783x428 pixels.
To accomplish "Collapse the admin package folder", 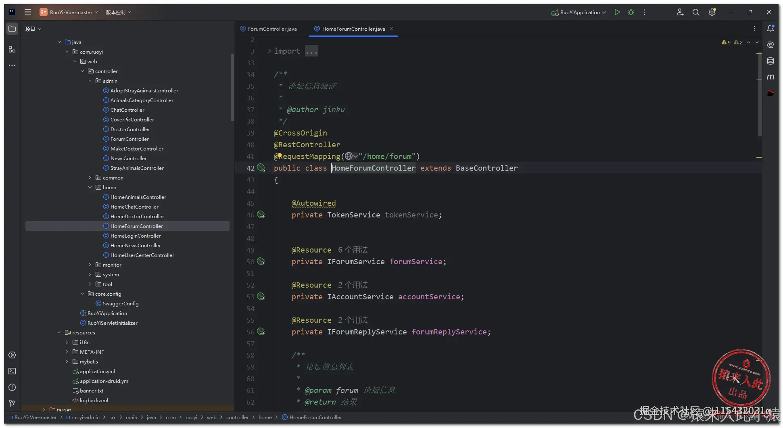I will point(90,81).
